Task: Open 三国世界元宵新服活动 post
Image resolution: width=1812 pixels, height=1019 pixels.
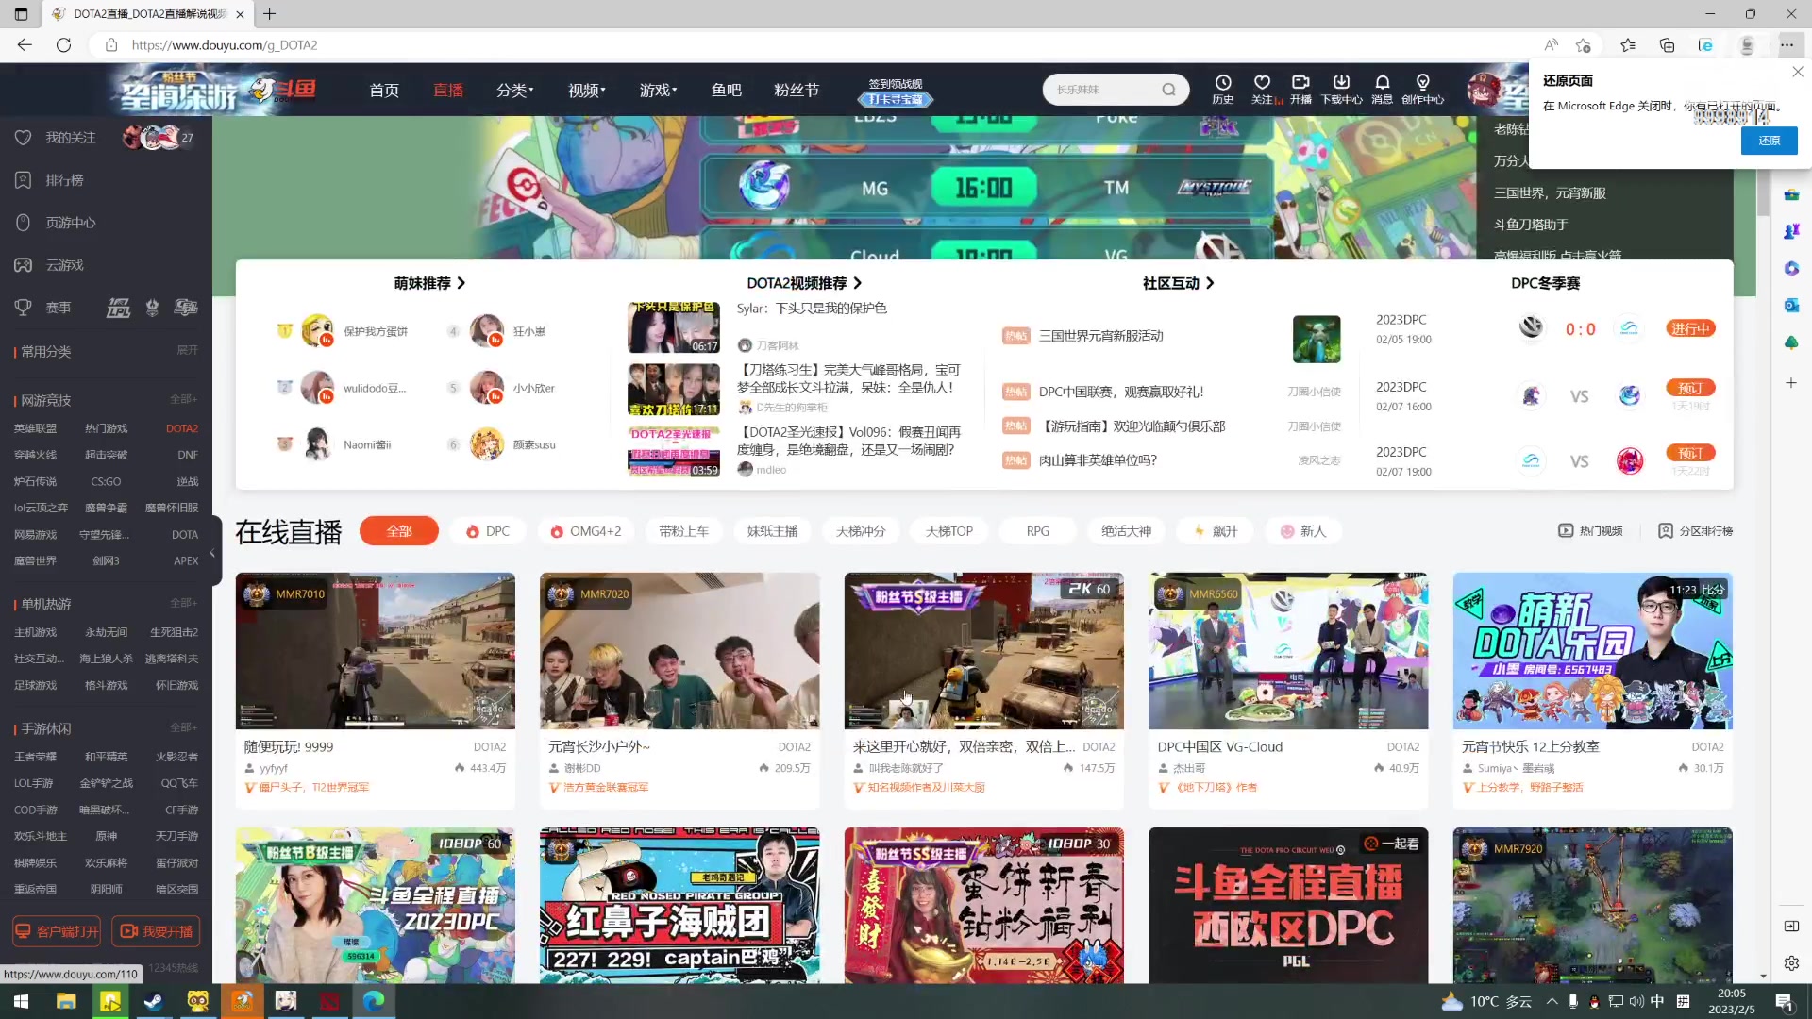Action: point(1100,336)
